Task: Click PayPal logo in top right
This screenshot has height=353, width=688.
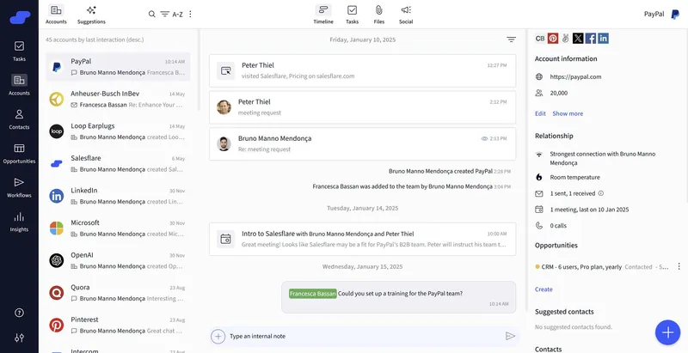Action: tap(675, 15)
